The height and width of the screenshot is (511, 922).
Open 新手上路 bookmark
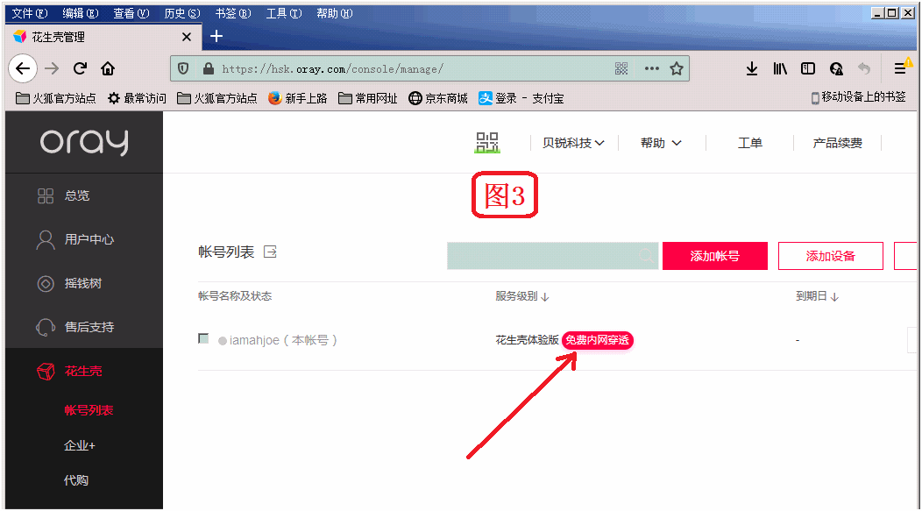coord(297,98)
